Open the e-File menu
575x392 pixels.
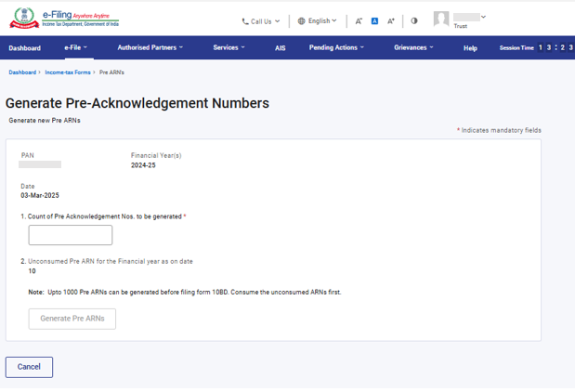[x=75, y=47]
